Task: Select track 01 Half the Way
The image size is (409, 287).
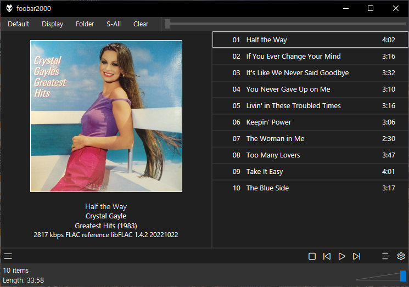Action: [310, 40]
